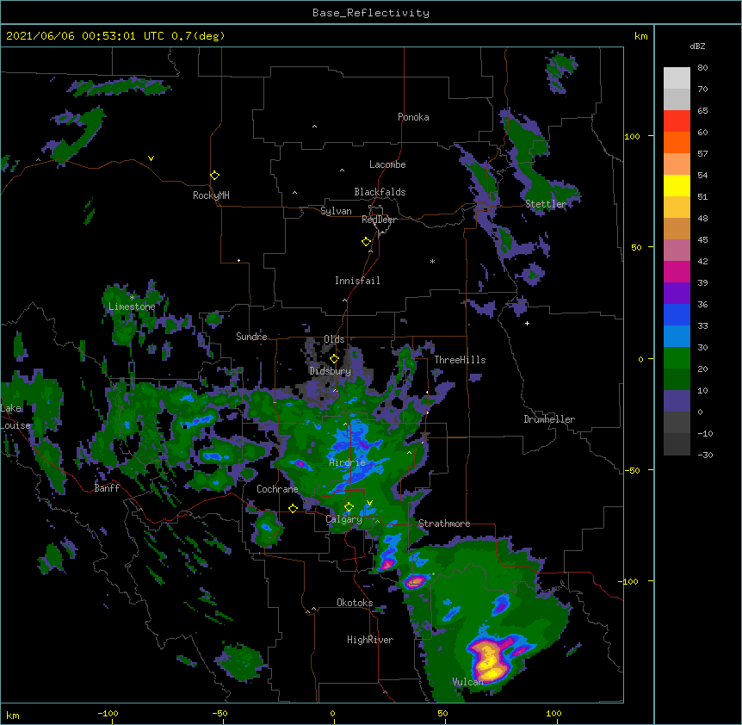The image size is (742, 725).
Task: Click the Innisfail city label
Action: [357, 281]
